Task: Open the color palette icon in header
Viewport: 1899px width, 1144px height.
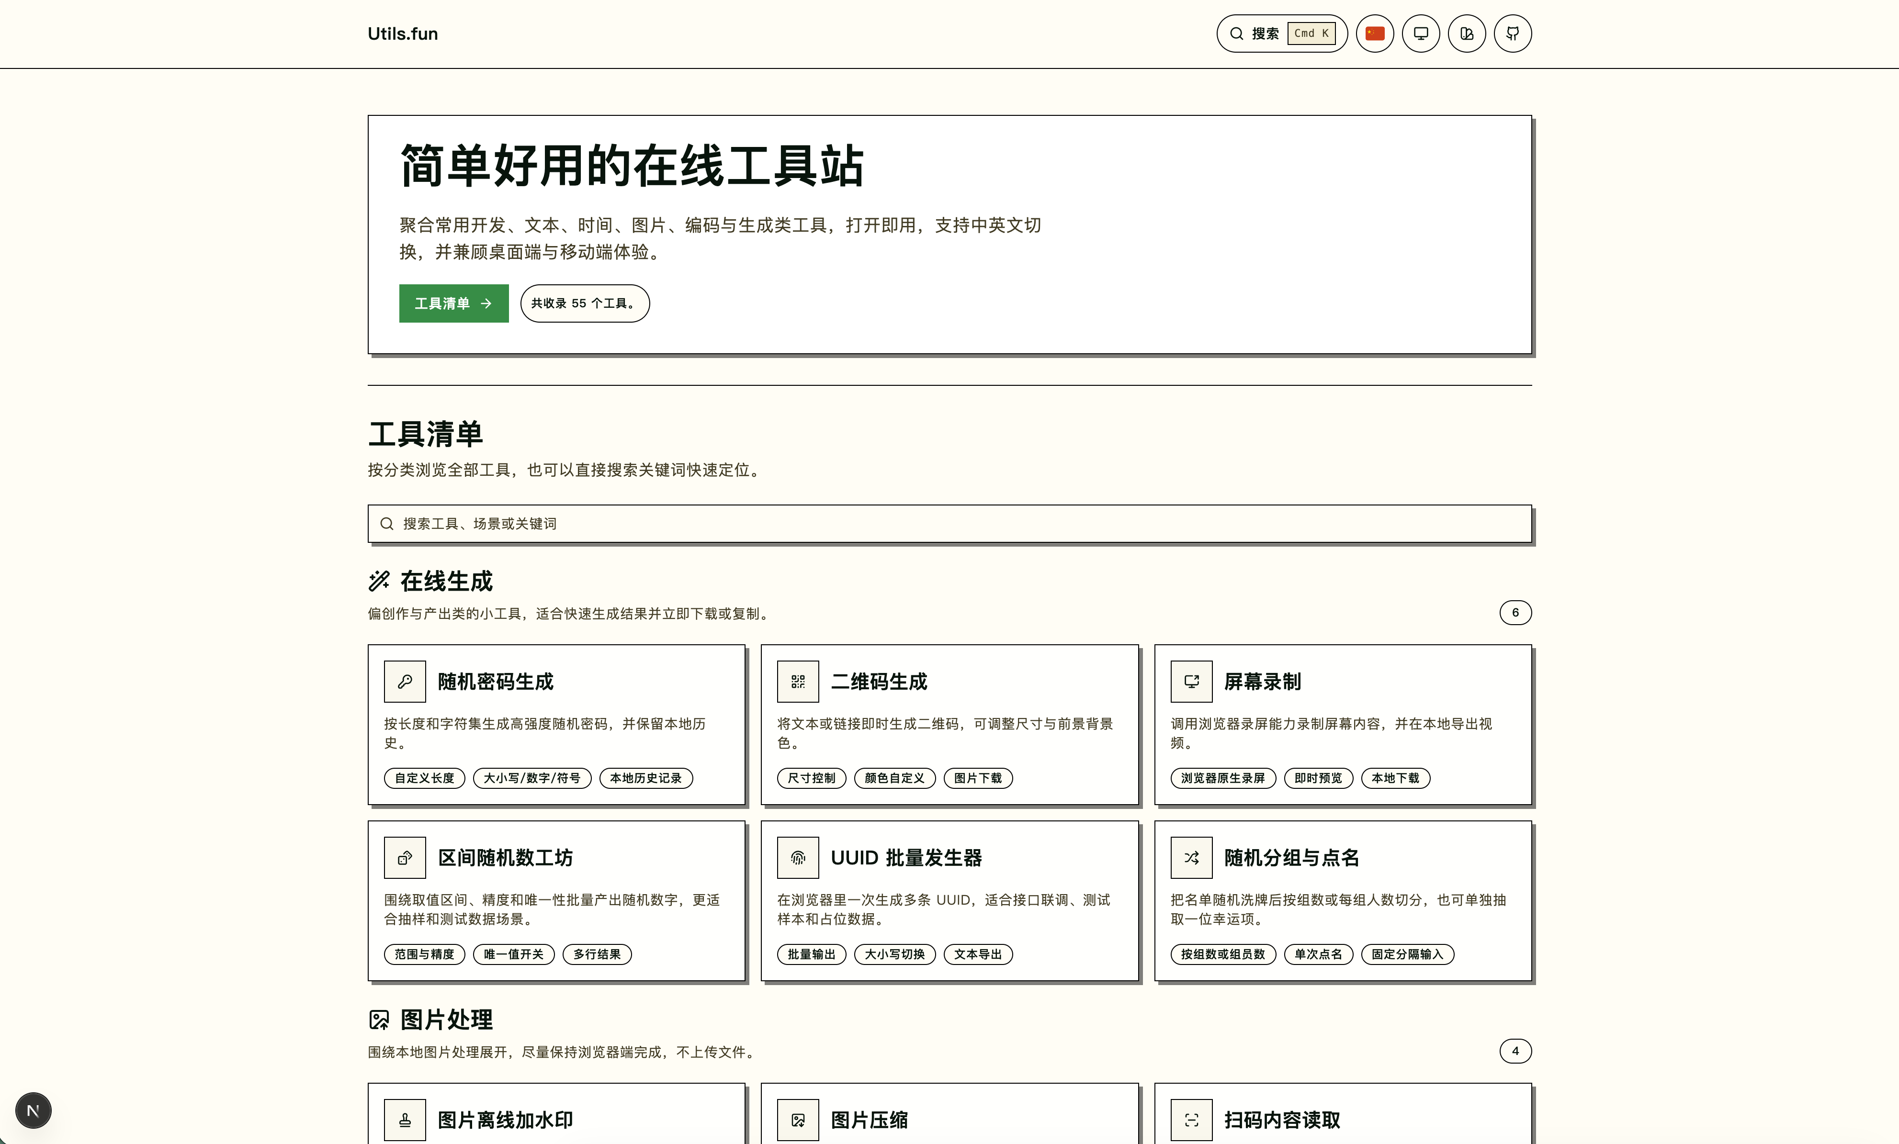Action: (1467, 33)
